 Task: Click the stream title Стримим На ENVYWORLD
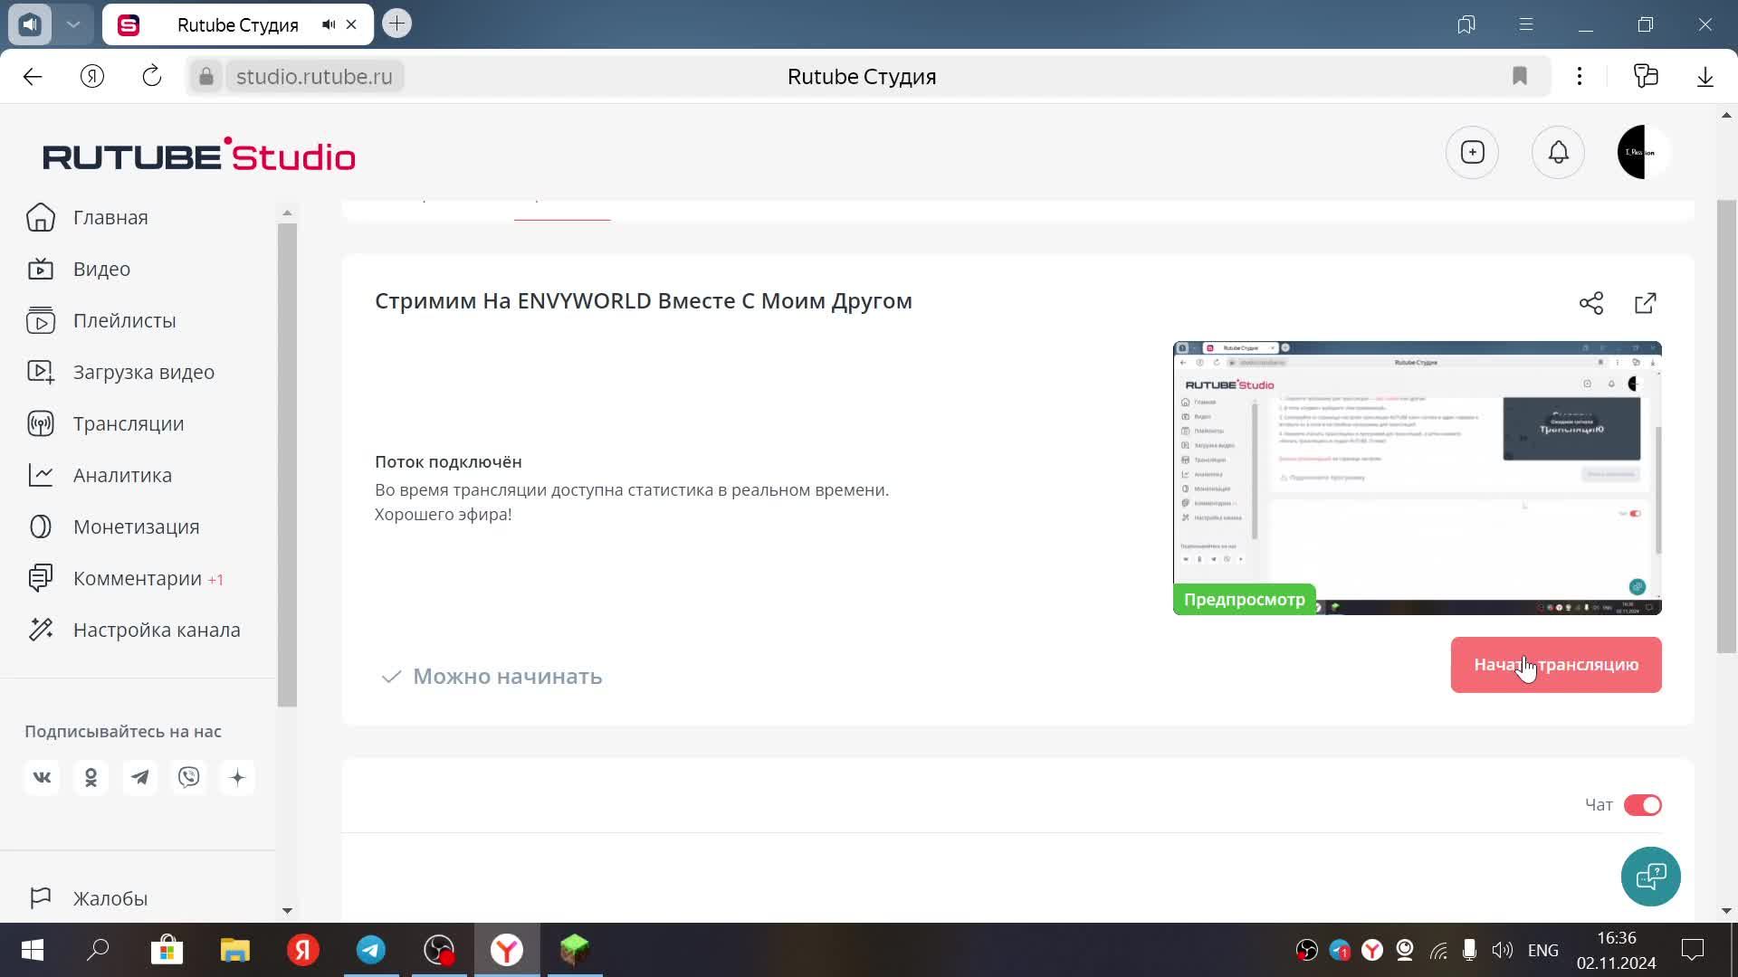644,300
